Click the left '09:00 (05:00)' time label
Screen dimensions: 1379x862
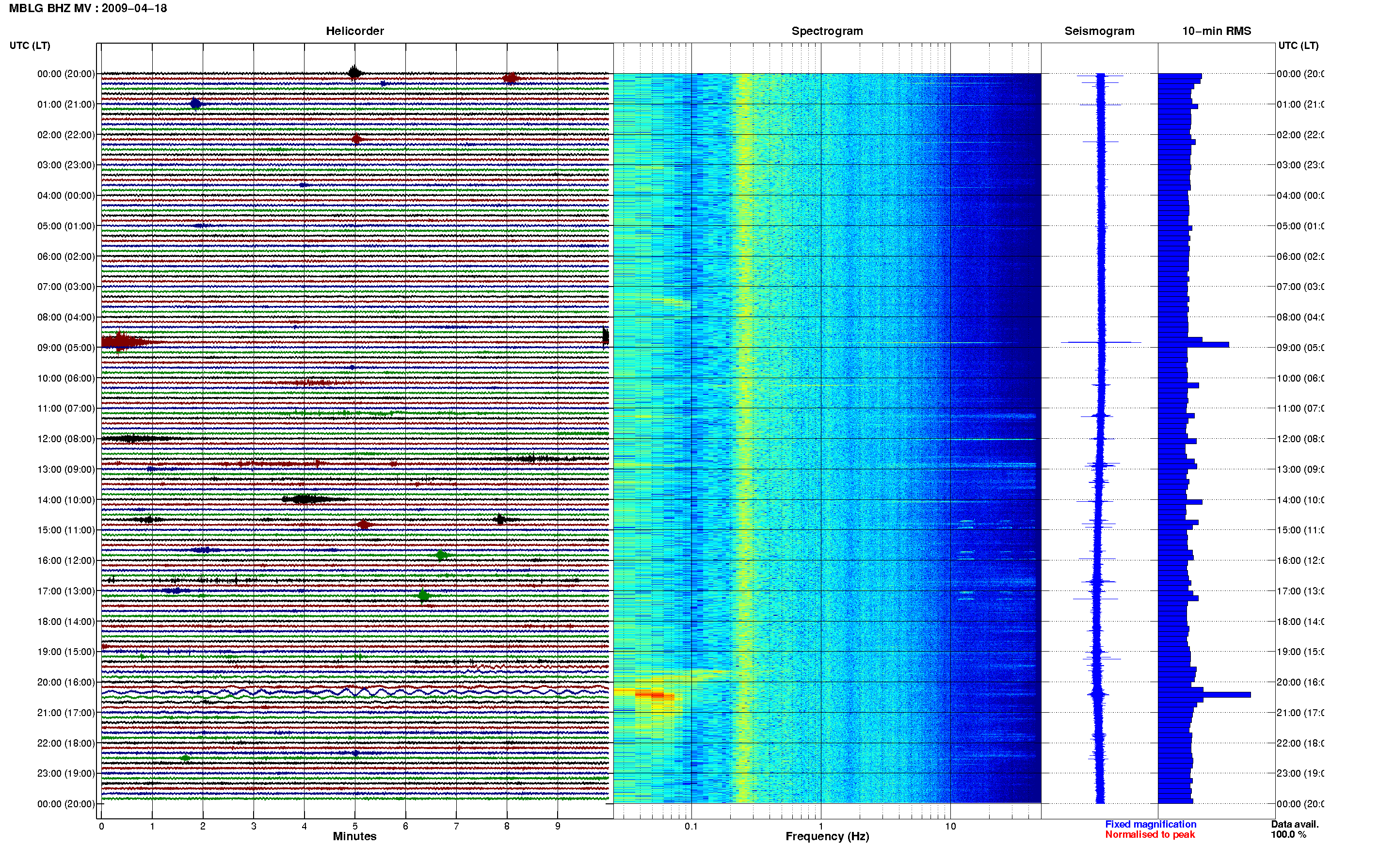pyautogui.click(x=66, y=348)
